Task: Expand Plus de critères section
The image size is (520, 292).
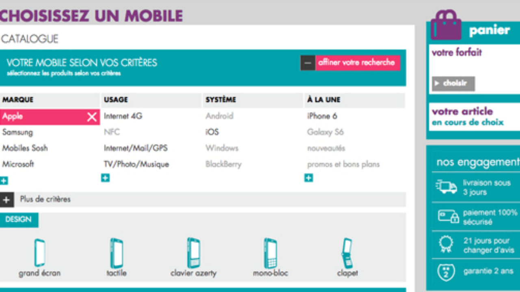Action: coord(7,200)
